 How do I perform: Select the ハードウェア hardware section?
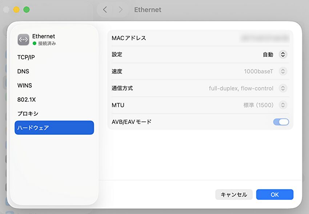(x=54, y=128)
